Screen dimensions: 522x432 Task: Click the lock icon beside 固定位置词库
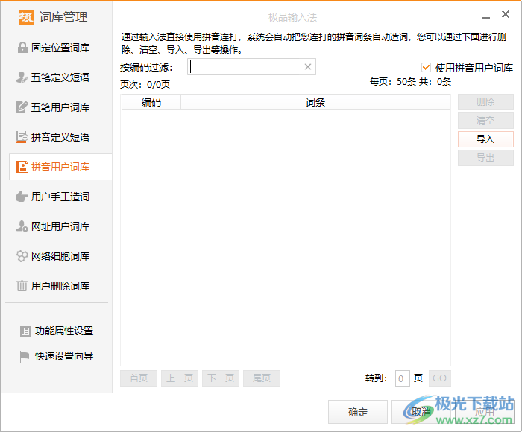(22, 48)
